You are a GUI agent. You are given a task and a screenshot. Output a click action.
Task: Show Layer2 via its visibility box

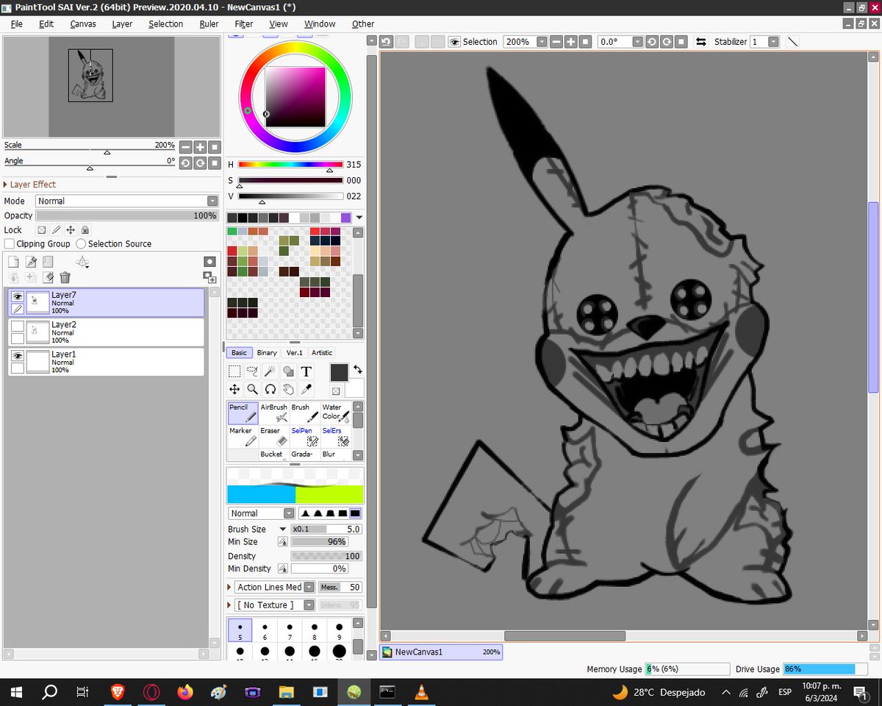pos(18,326)
